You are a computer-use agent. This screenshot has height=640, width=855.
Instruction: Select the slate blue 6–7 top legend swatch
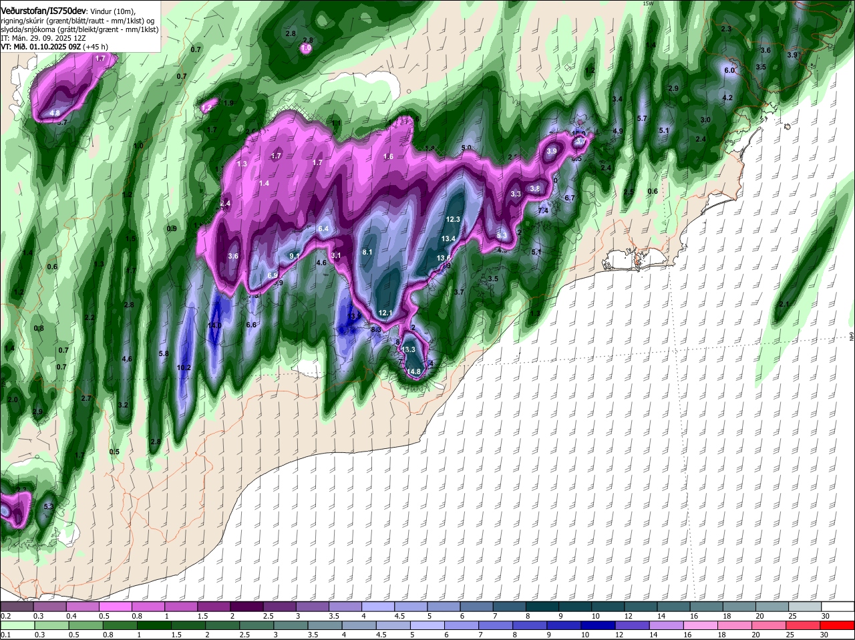click(477, 606)
